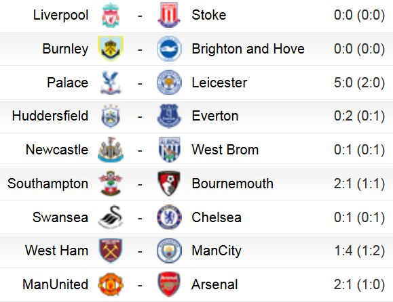
Task: Open the Huddersfield team name link
Action: coord(50,116)
